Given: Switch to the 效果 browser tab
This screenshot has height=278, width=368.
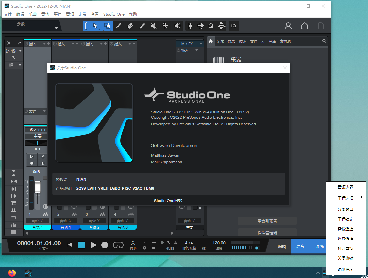Looking at the screenshot, I should tap(231, 41).
